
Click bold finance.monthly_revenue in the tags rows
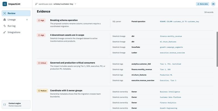[142, 70]
